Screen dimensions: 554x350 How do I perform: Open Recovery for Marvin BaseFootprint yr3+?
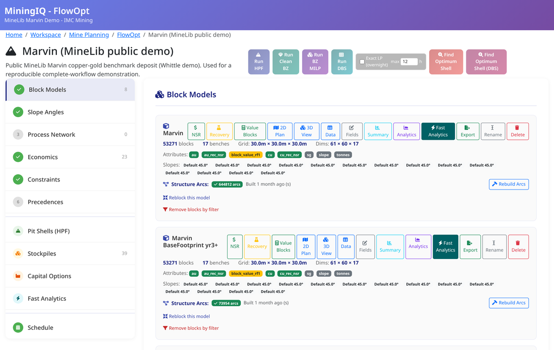tap(257, 246)
